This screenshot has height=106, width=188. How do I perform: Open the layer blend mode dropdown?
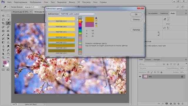pyautogui.click(x=152, y=68)
